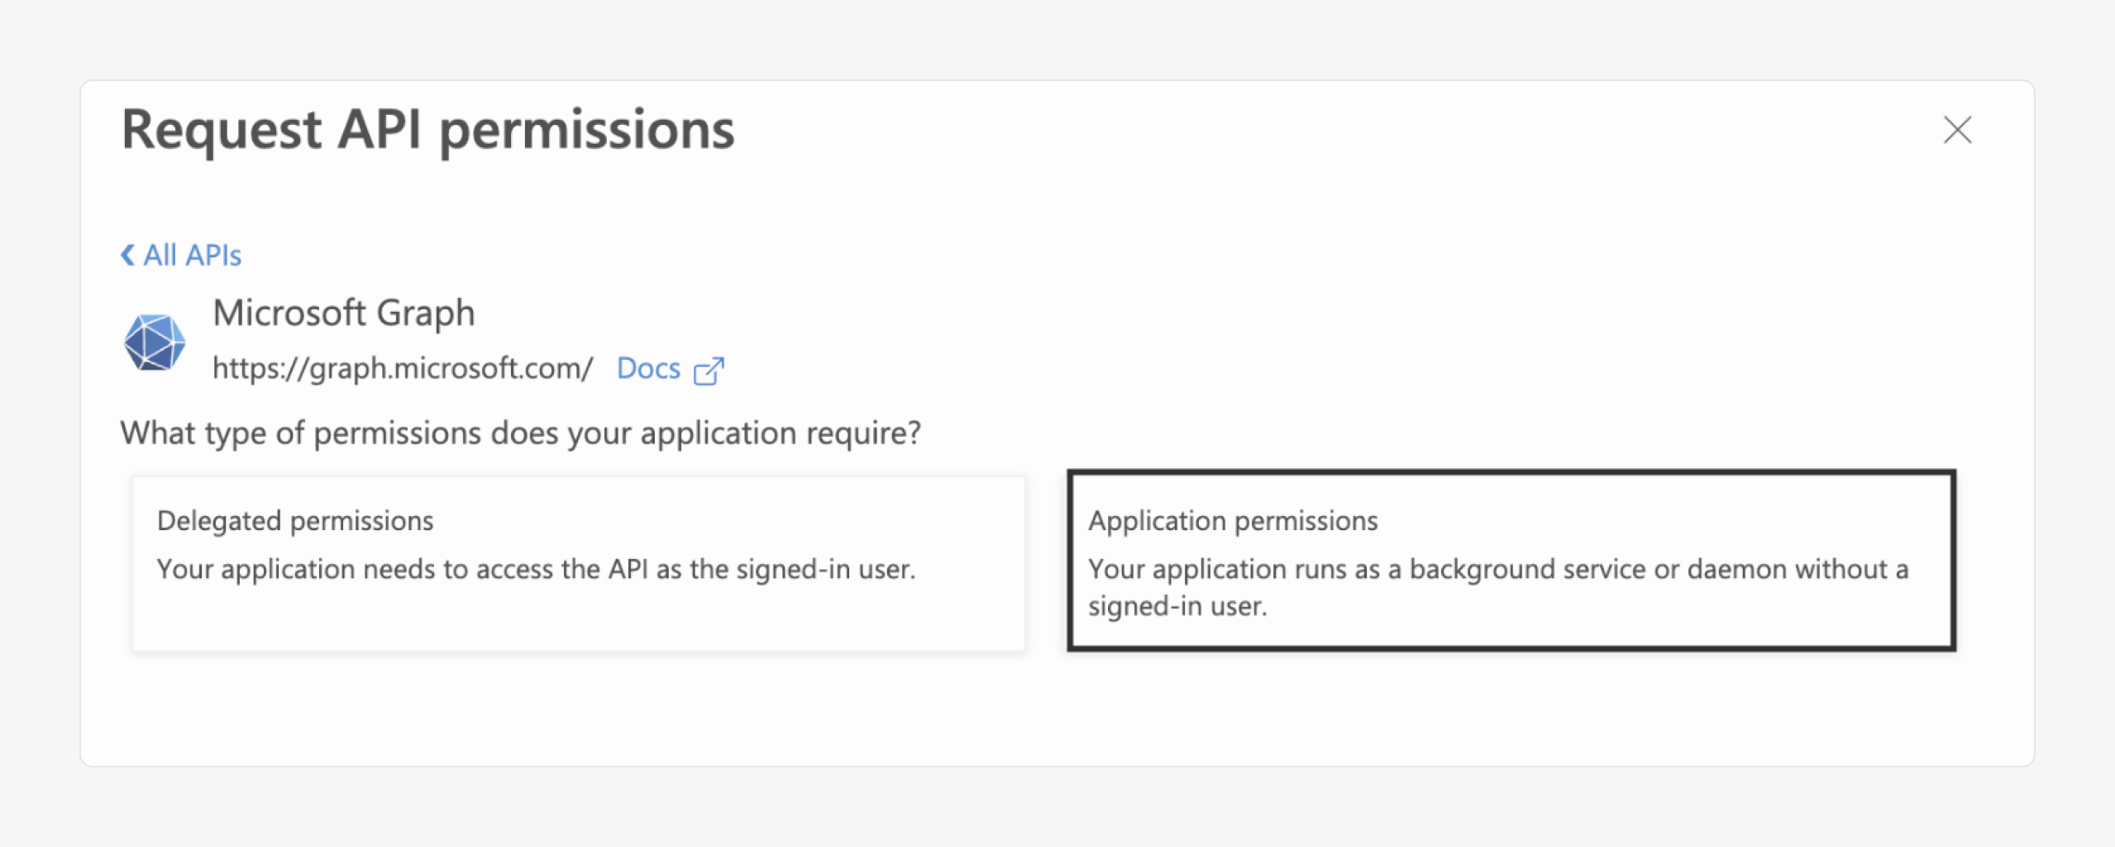
Task: Click the permissions type question text
Action: pyautogui.click(x=520, y=433)
